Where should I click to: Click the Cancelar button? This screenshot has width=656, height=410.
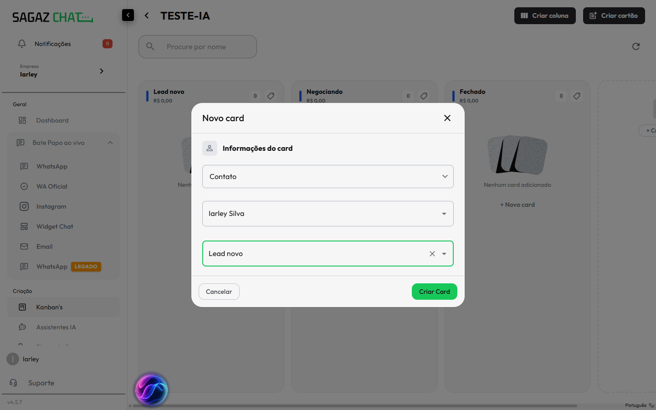(x=219, y=292)
